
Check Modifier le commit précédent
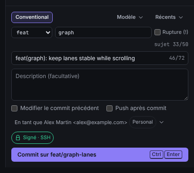click(x=14, y=108)
